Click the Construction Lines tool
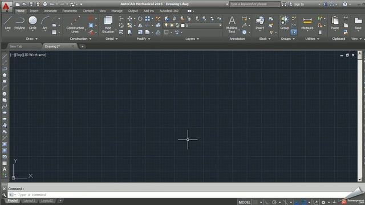 pos(75,24)
